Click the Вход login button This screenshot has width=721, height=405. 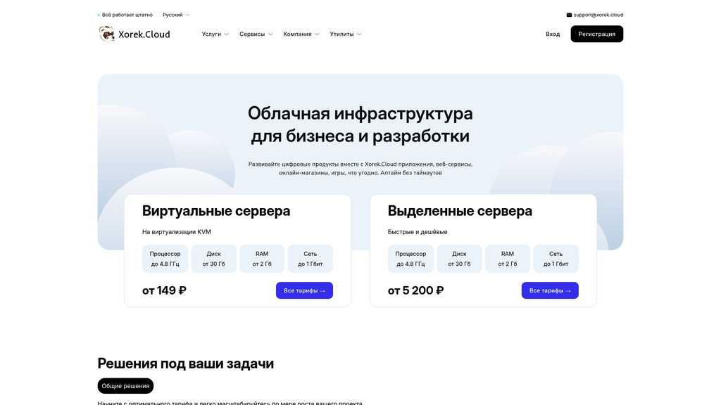(x=553, y=34)
